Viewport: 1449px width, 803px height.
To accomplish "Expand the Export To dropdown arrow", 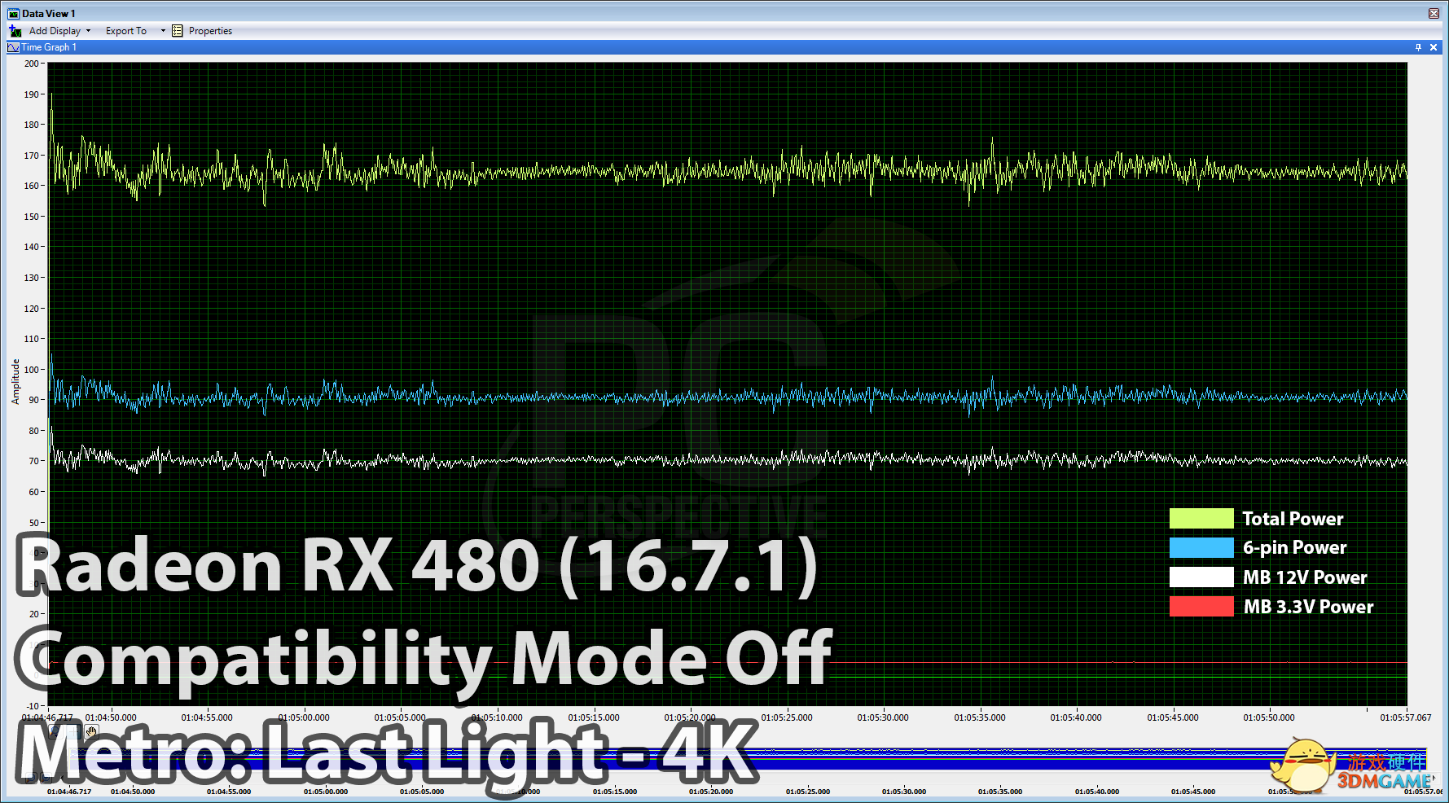I will click(x=163, y=31).
